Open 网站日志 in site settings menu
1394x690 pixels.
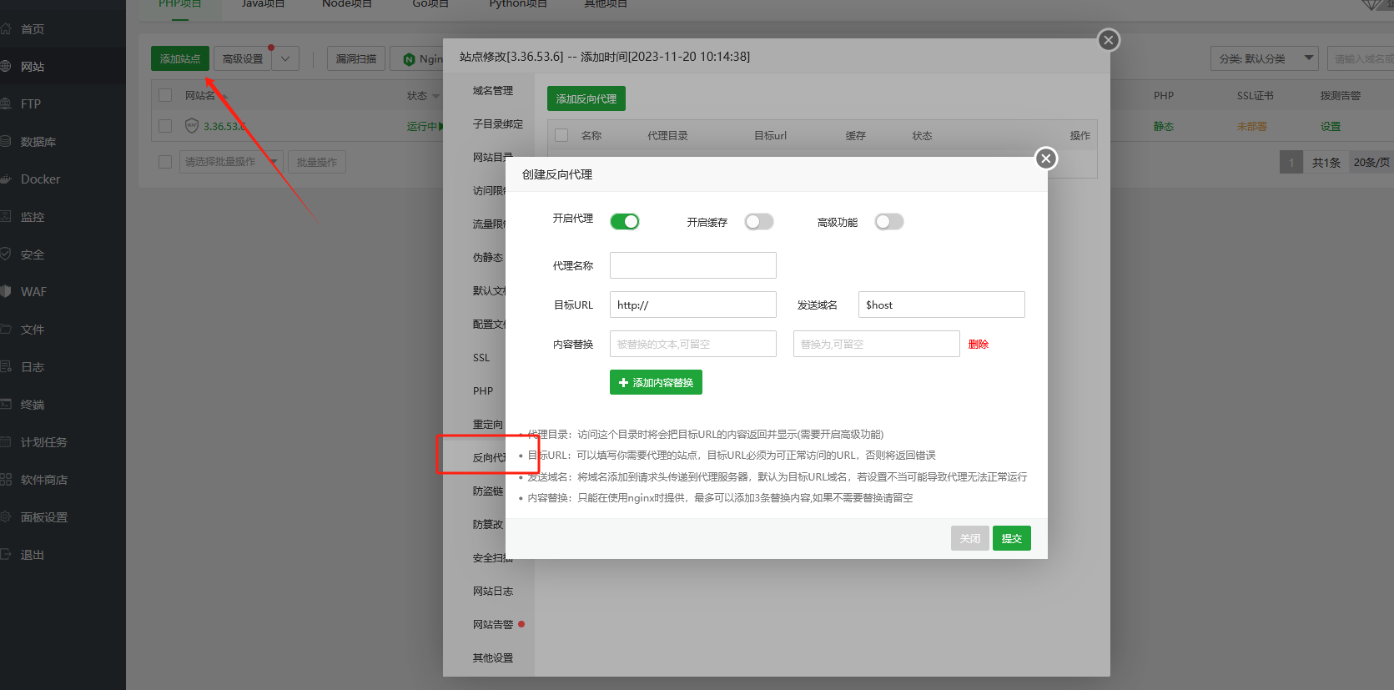click(x=493, y=592)
